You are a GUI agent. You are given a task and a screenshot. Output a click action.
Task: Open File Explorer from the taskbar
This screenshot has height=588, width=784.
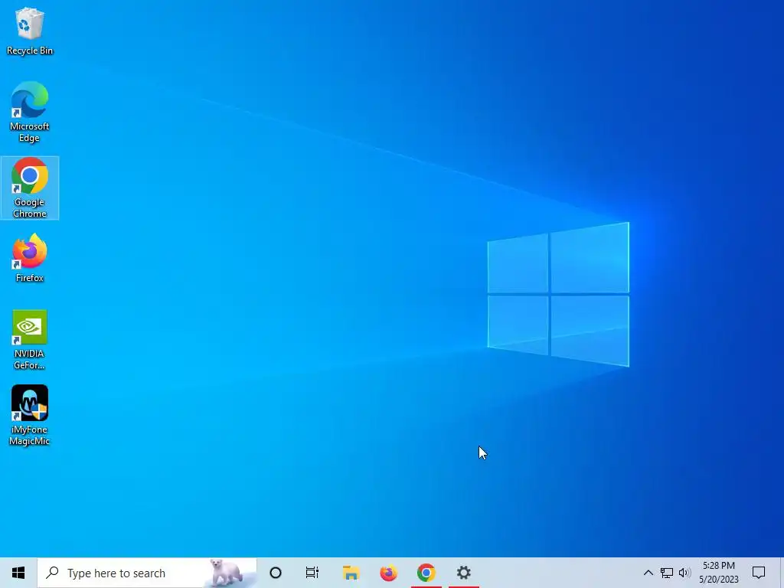(351, 573)
